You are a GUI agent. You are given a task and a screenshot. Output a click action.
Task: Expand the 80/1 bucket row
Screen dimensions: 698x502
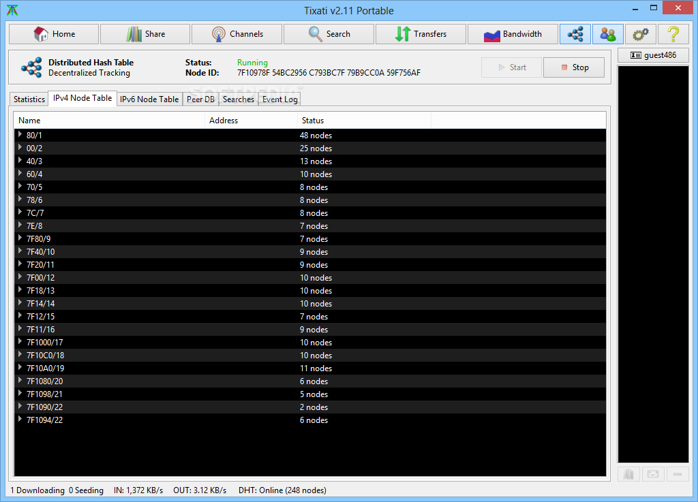(x=20, y=134)
